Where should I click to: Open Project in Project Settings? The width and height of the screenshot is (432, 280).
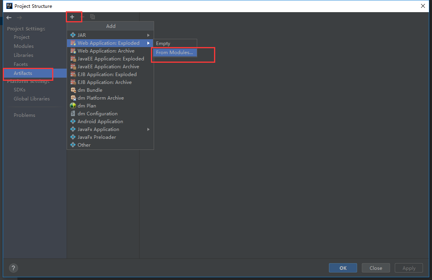pos(22,37)
